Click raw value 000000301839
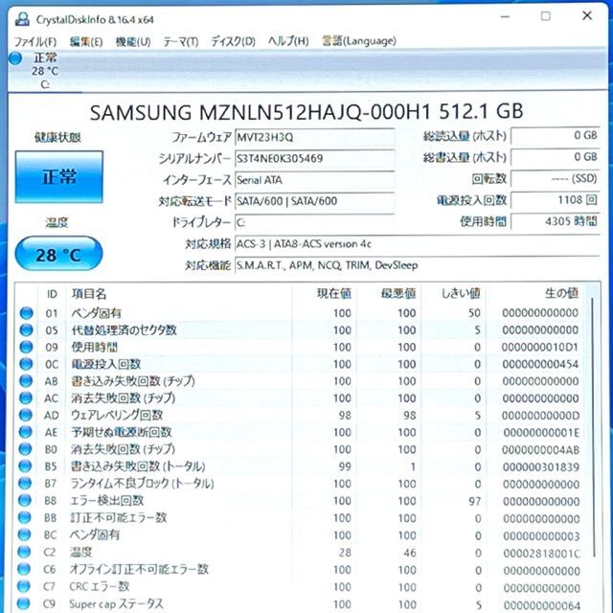Screen dimensions: 613x613 (x=541, y=466)
